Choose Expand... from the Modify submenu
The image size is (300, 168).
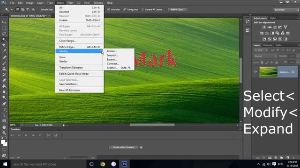(112, 59)
